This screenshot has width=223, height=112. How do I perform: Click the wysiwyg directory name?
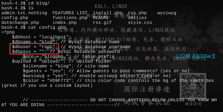pyautogui.click(x=167, y=13)
